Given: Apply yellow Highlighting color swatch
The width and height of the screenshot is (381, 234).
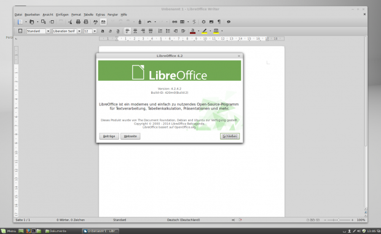Looking at the screenshot, I should pos(205,31).
